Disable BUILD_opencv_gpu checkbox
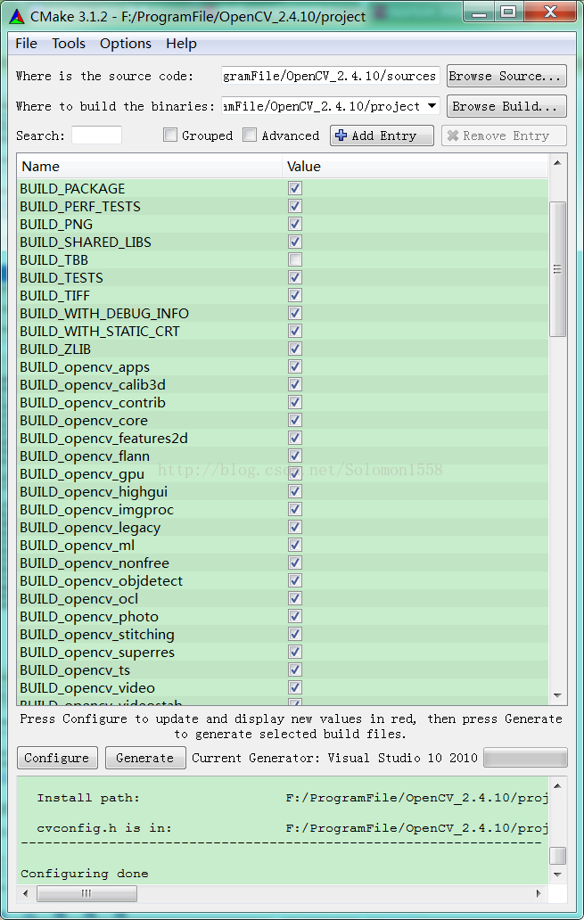 coord(294,473)
